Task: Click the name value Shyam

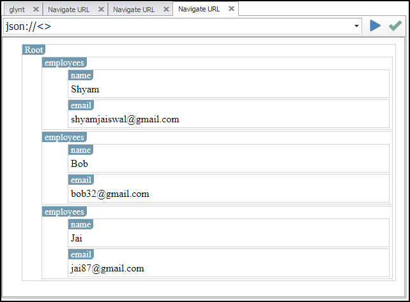Action: click(86, 89)
